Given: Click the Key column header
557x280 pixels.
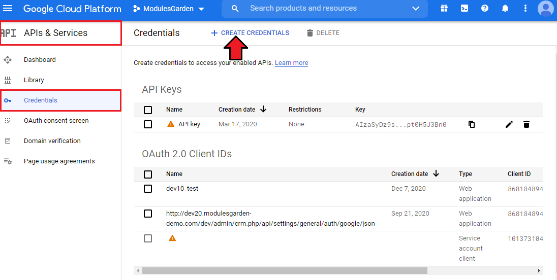Looking at the screenshot, I should [x=360, y=110].
